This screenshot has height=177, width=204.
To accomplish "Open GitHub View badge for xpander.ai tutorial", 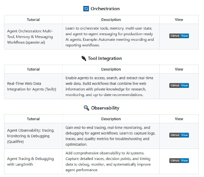I will tap(179, 36).
